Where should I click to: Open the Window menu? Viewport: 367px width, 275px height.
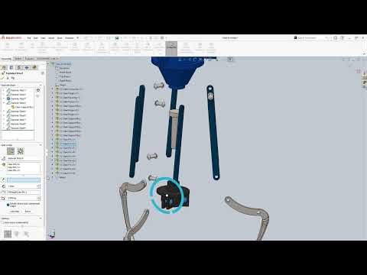[70, 38]
